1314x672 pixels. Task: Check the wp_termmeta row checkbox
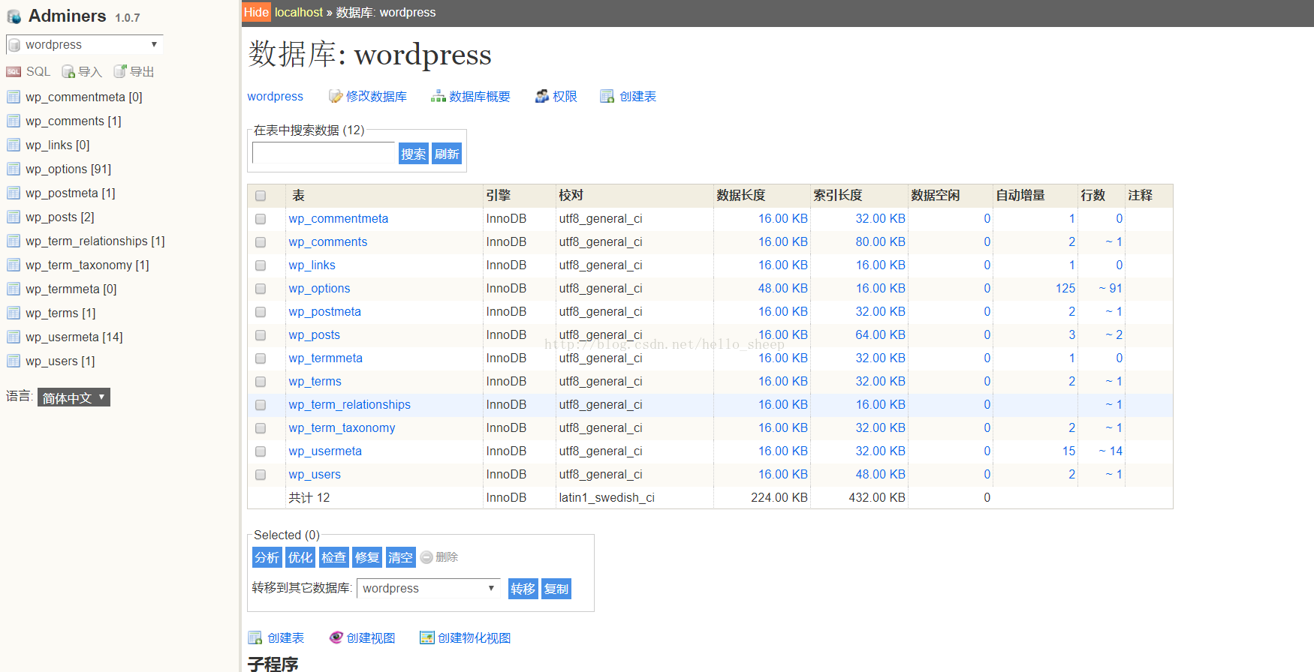click(261, 358)
